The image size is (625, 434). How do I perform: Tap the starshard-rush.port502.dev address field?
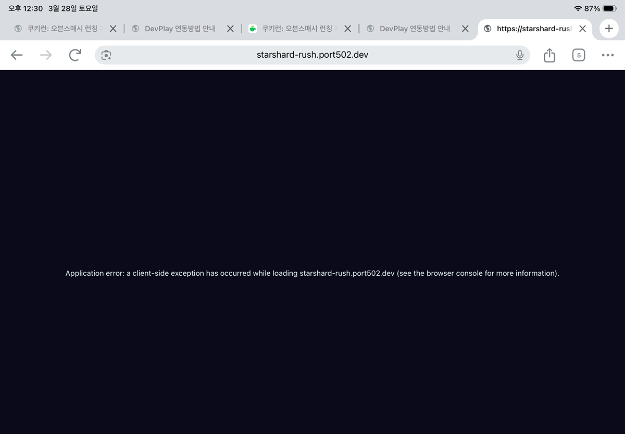pyautogui.click(x=312, y=55)
